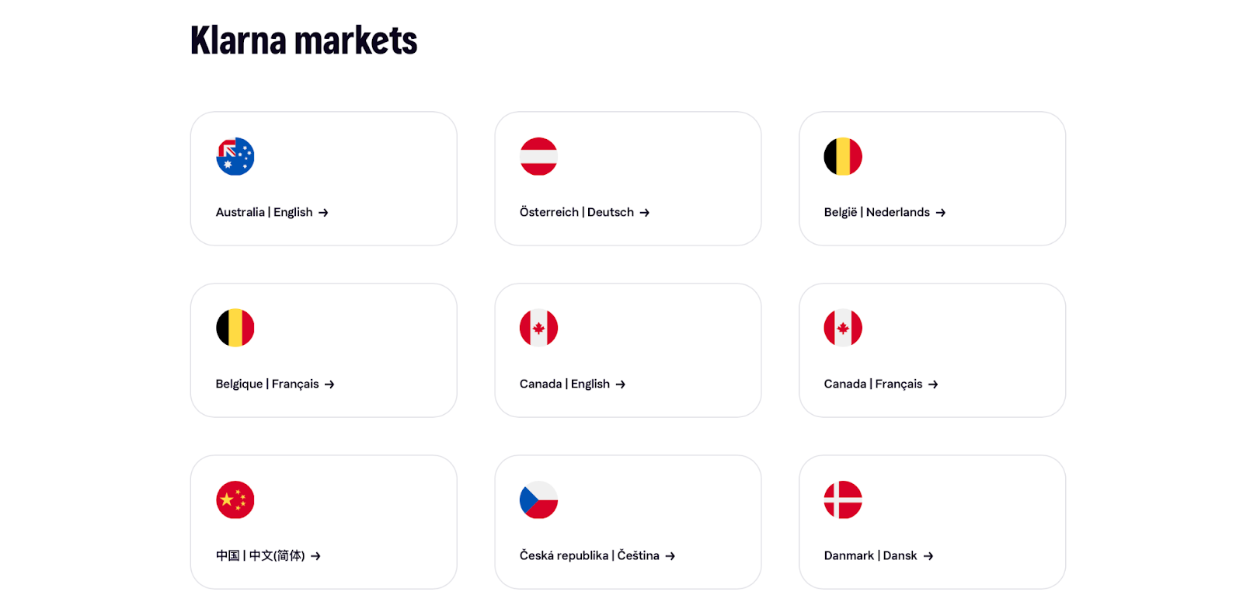Click the Canadian flag on Canada English card

coord(539,328)
